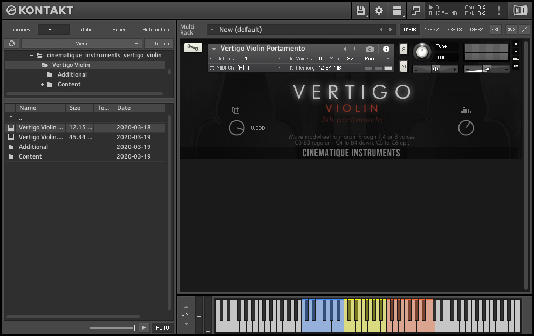Toggle the workspace view layout icon
This screenshot has width=534, height=336.
397,10
